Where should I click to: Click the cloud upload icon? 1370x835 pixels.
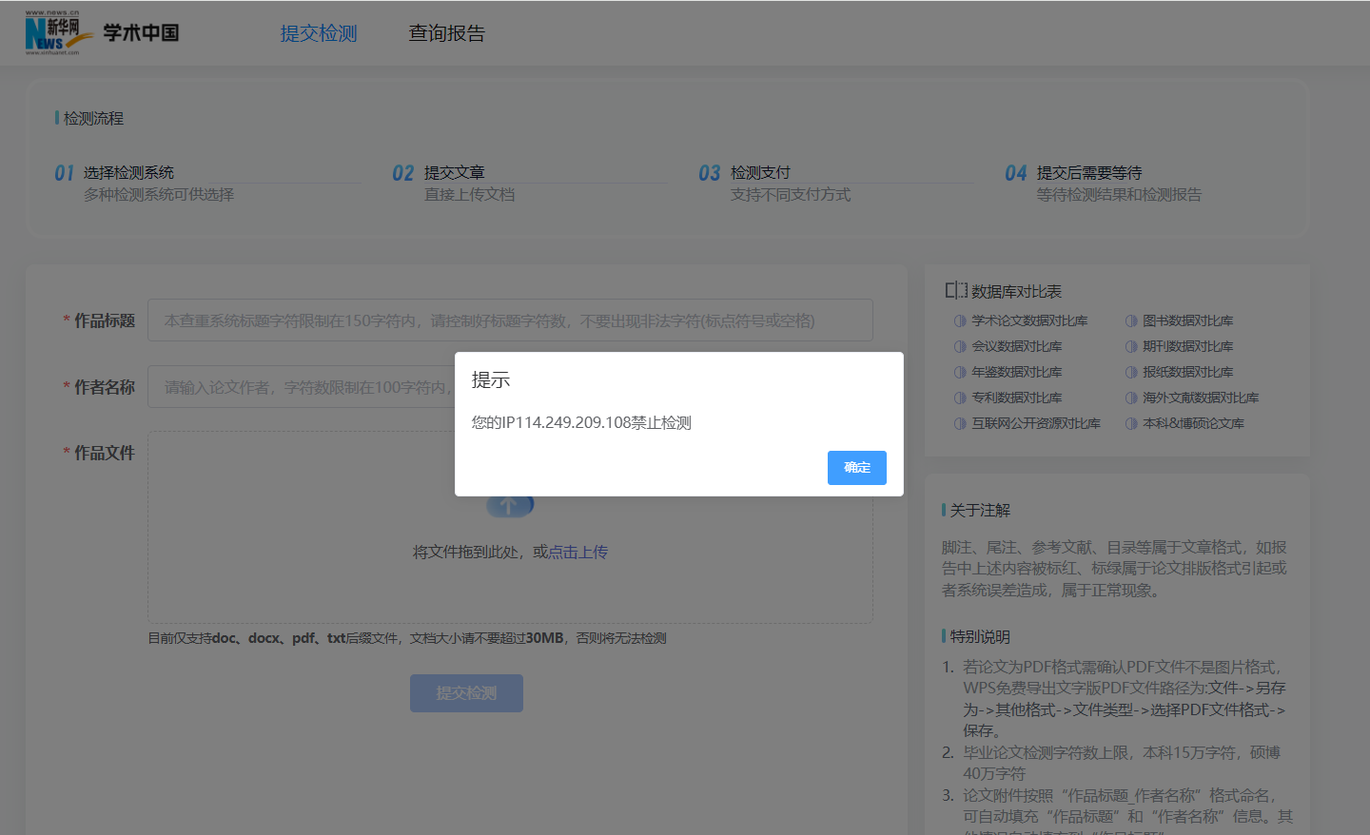pyautogui.click(x=510, y=506)
